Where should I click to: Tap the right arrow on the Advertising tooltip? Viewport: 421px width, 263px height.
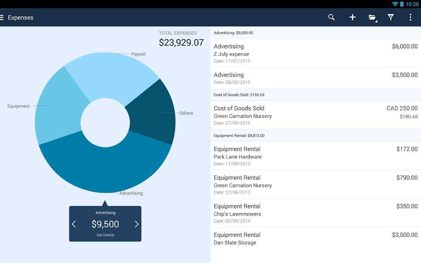click(x=136, y=224)
